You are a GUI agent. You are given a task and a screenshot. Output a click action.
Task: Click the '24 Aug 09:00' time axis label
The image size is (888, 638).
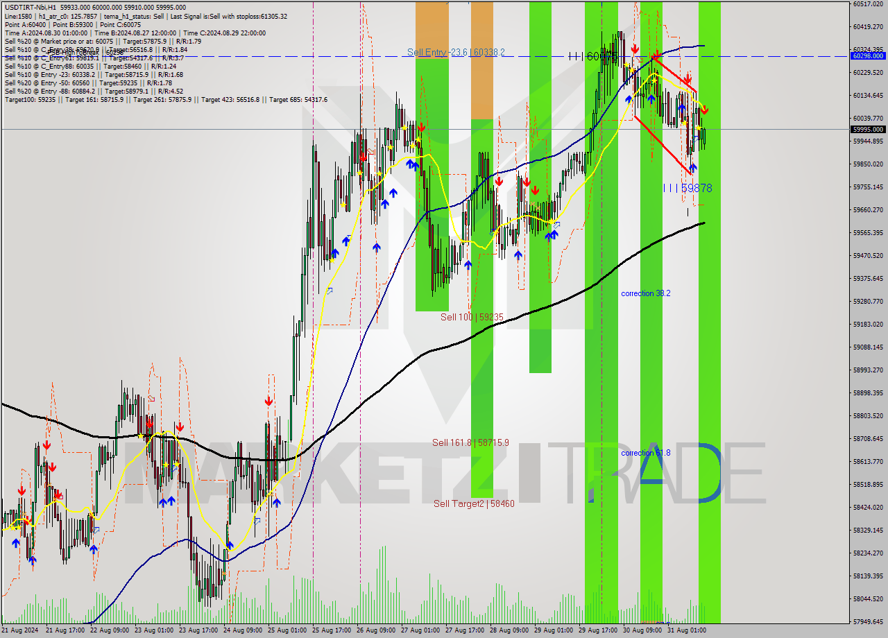click(244, 630)
